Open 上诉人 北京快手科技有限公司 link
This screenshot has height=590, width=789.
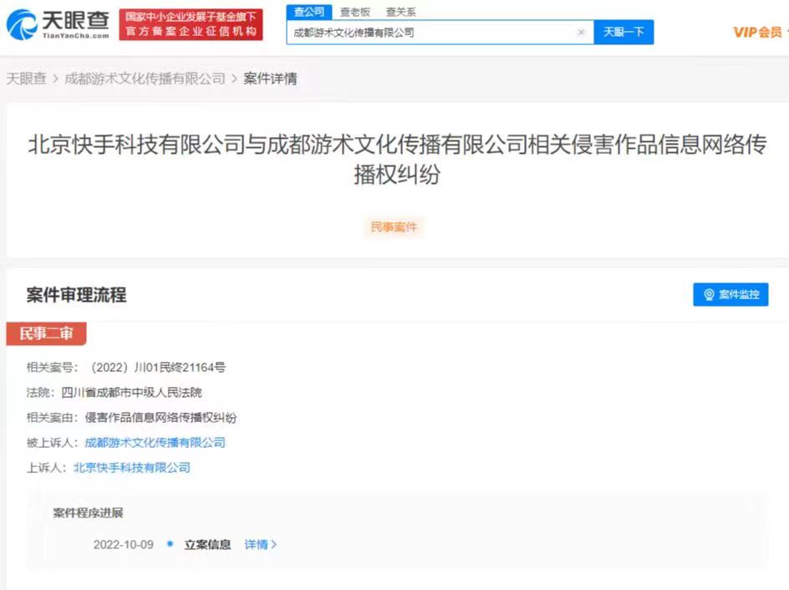point(131,467)
